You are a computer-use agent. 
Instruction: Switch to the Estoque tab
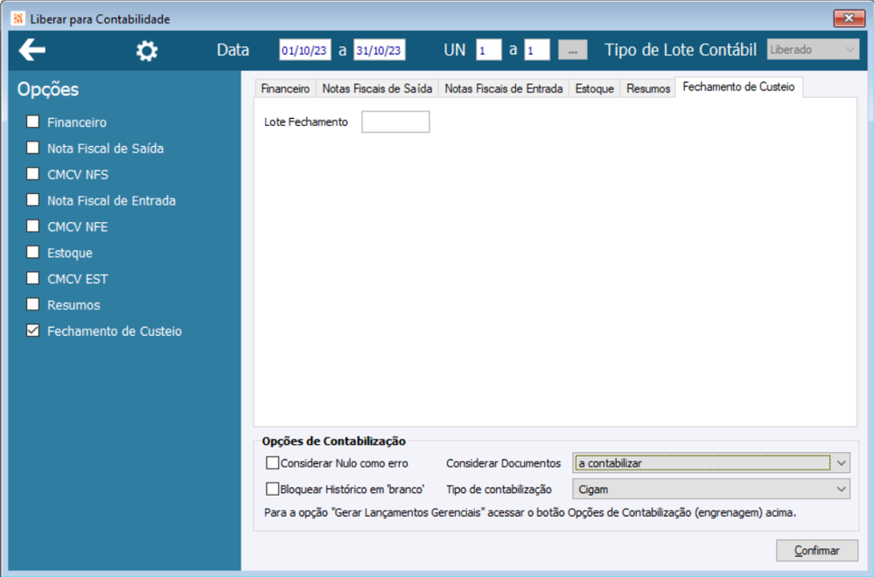(x=594, y=88)
